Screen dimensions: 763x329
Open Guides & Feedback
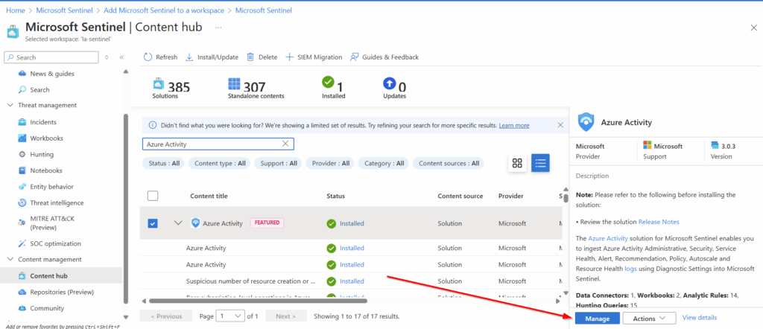point(384,57)
